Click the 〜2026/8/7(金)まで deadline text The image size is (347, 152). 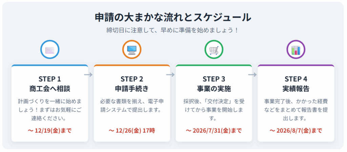(296, 130)
